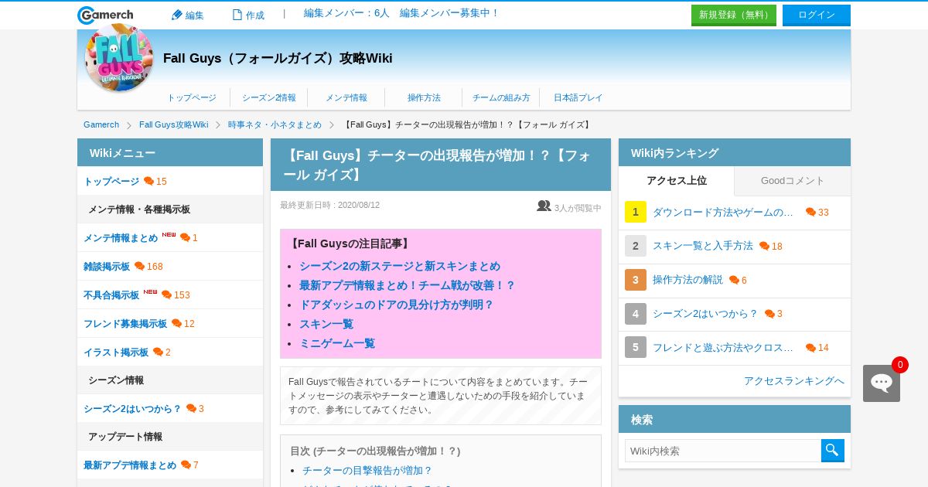The width and height of the screenshot is (928, 487).
Task: Click comment icon next to 不具合掲示板
Action: point(166,295)
